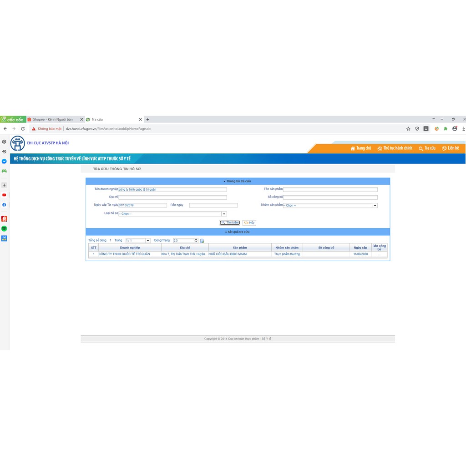Collapse the Thông tin tra cứu section
466x466 pixels.
[238, 181]
